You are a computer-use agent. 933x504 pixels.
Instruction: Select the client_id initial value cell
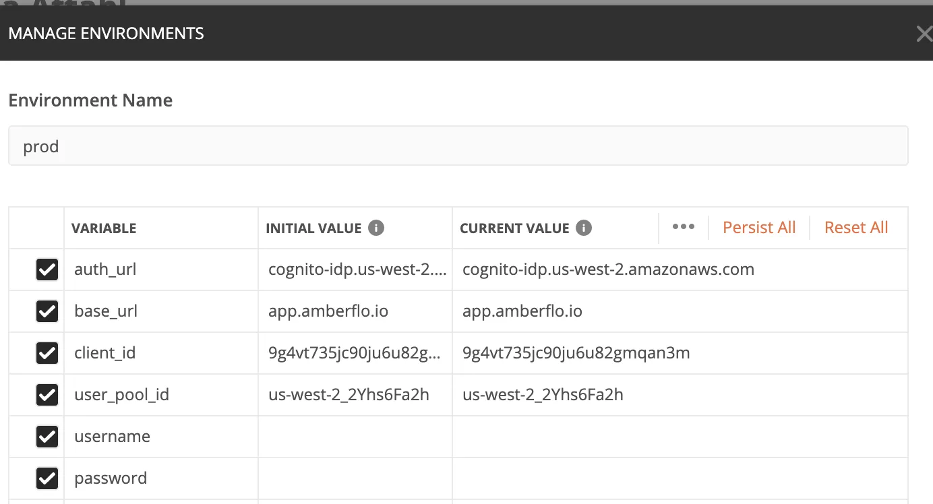[x=355, y=353]
